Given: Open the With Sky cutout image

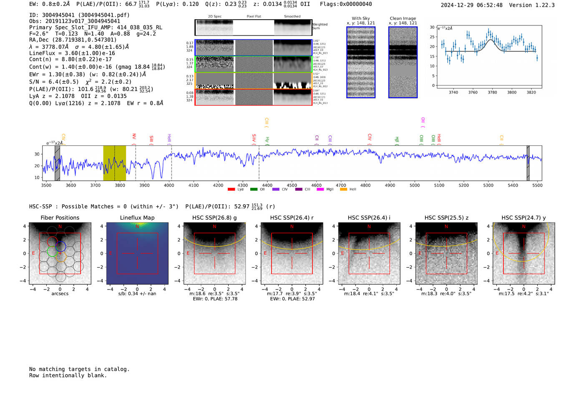Looking at the screenshot, I should [x=361, y=62].
